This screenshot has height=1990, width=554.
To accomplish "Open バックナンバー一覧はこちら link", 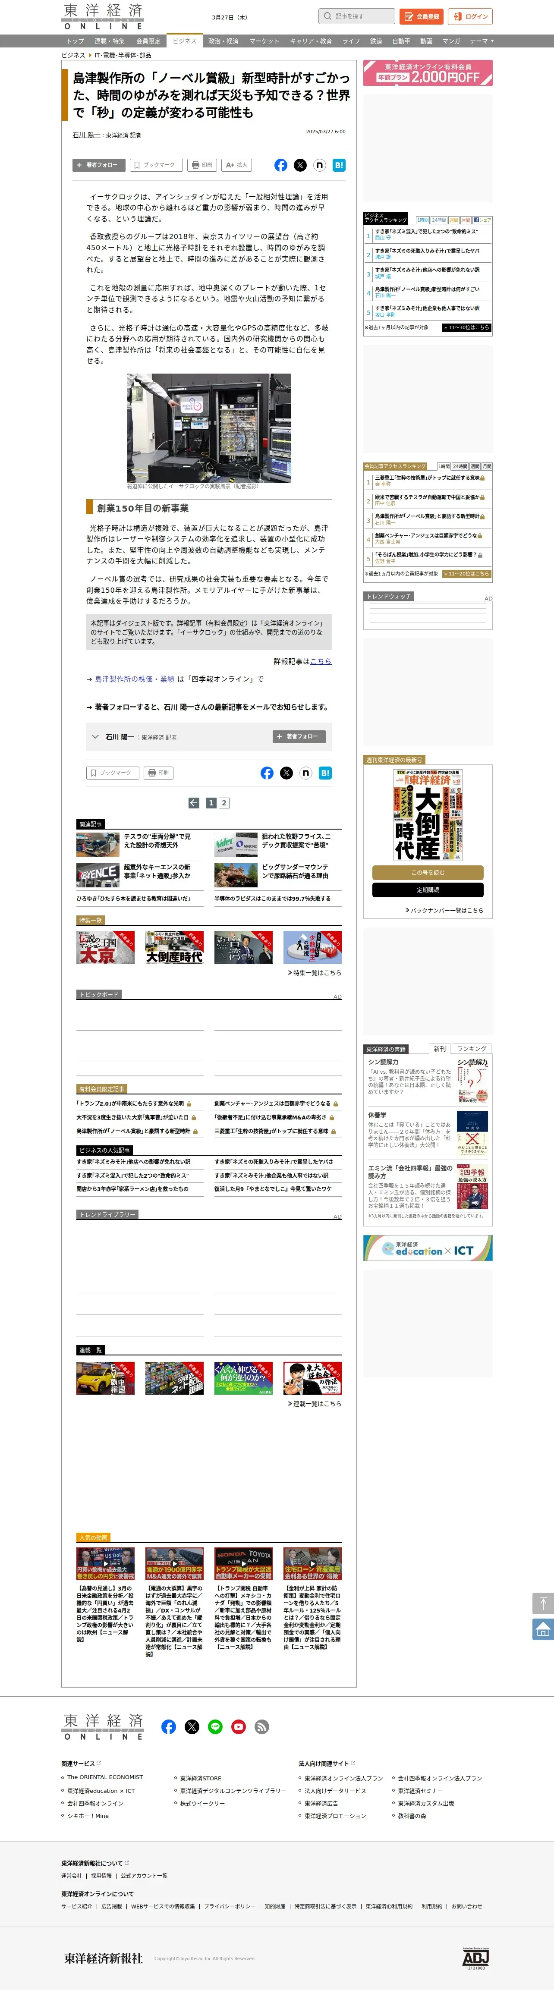I will click(x=444, y=910).
